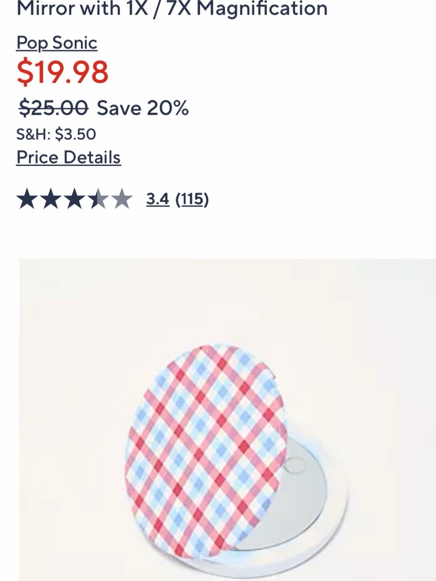The height and width of the screenshot is (581, 436).
Task: Click the word Magnification in the title
Action: click(262, 9)
